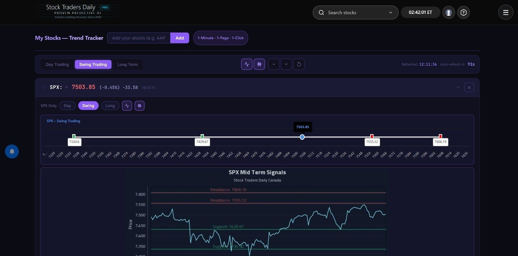Viewport: 518px width, 256px height.
Task: Click the SPX – Swing Trading label
Action: 63,121
